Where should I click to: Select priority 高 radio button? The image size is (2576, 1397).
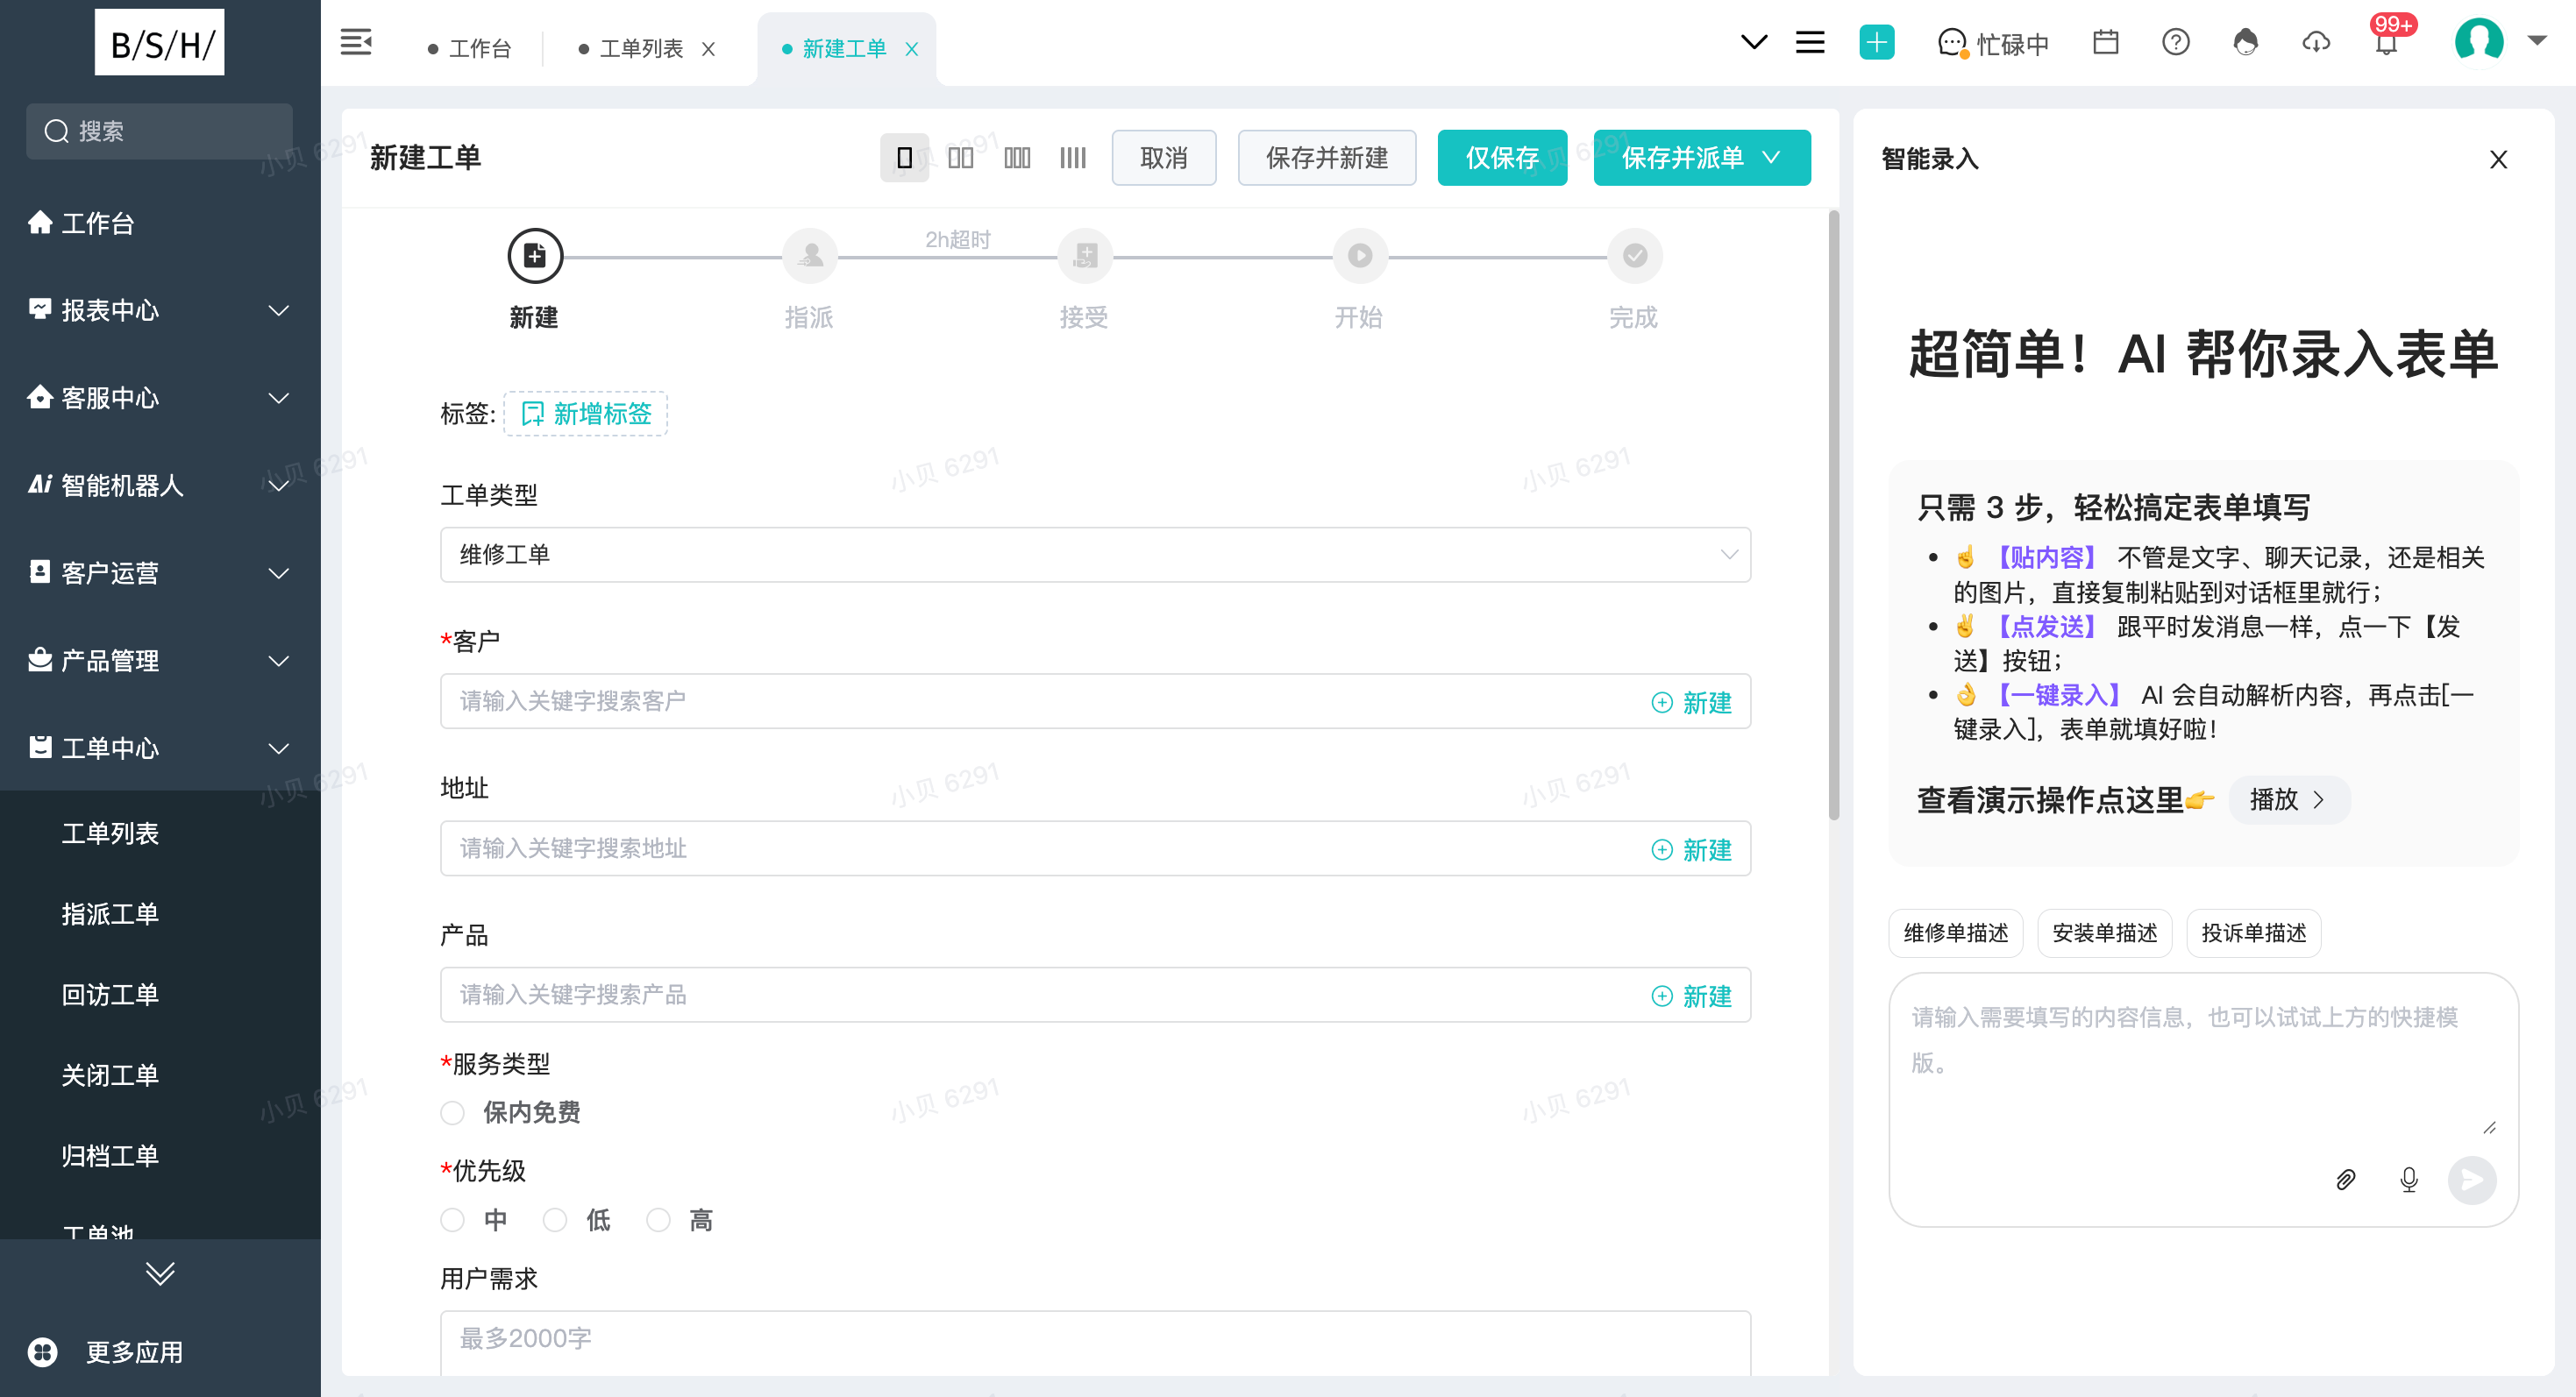658,1219
